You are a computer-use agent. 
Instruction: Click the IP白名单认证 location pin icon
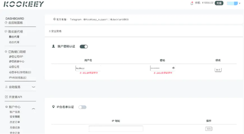53,107
